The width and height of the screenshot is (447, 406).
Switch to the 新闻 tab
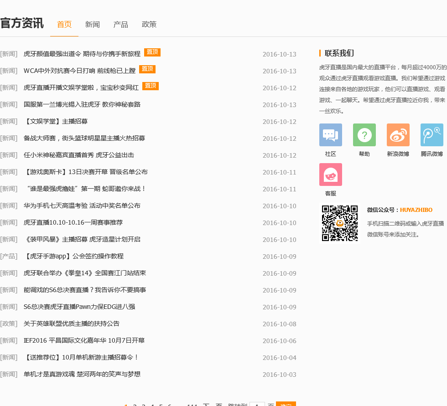(93, 25)
